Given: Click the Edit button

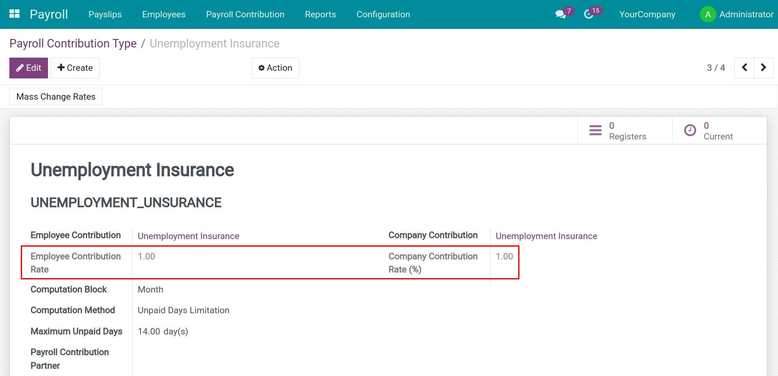Looking at the screenshot, I should pyautogui.click(x=28, y=68).
